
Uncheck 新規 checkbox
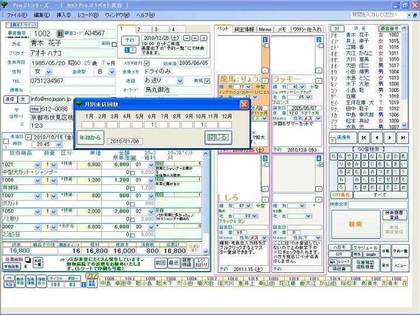click(207, 81)
